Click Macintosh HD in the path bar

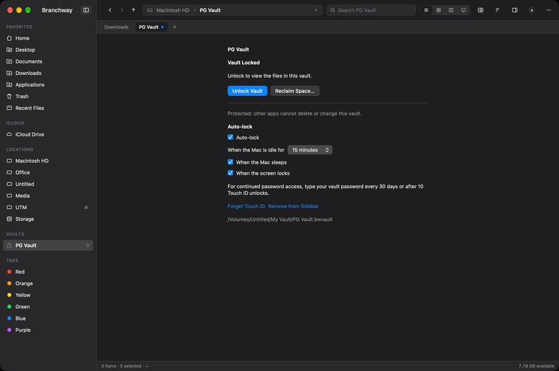(x=173, y=10)
